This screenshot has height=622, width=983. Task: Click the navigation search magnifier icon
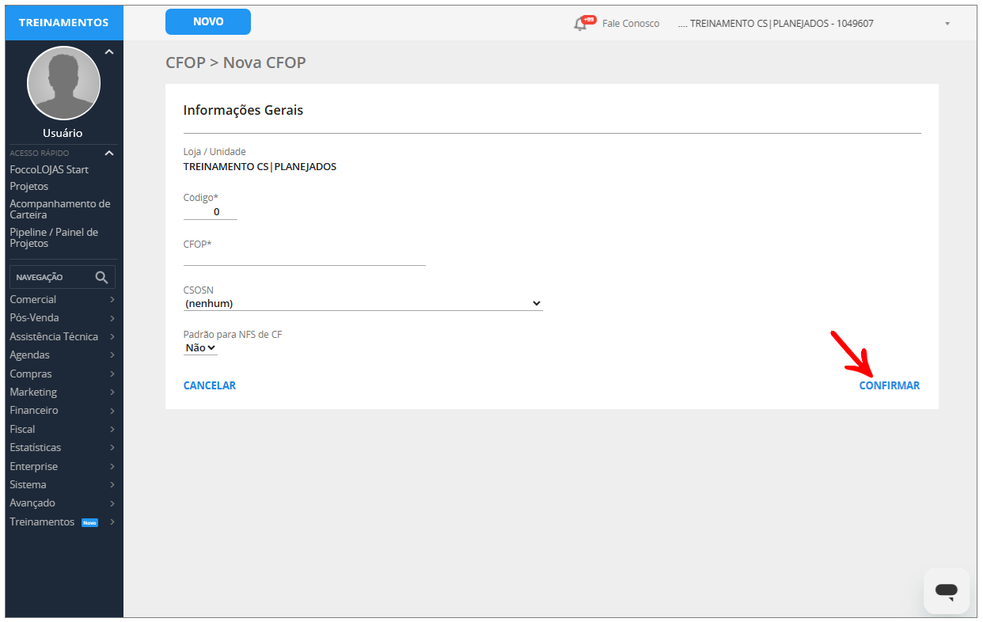pos(101,277)
